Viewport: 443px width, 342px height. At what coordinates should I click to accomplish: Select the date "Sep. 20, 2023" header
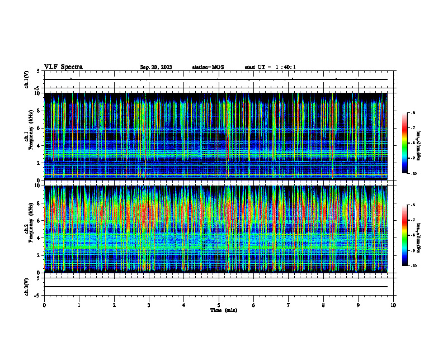(156, 67)
